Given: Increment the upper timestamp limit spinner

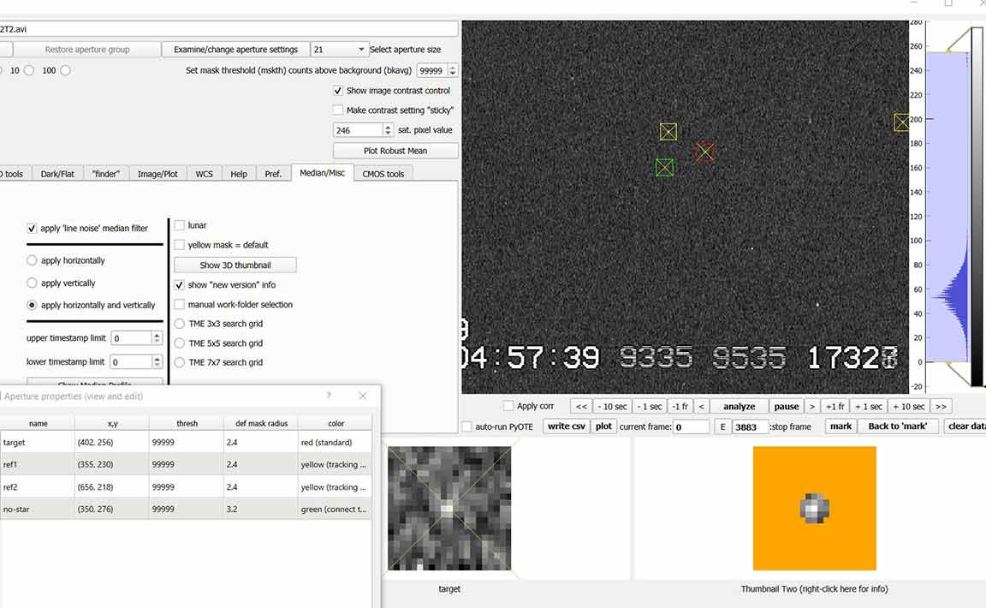Looking at the screenshot, I should coord(157,335).
